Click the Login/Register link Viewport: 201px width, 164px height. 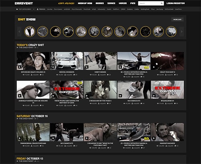[176, 3]
